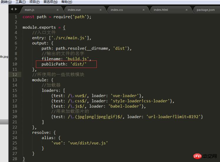220x162 pixels.
Task: Click the resolve: { line
Action: [44, 132]
